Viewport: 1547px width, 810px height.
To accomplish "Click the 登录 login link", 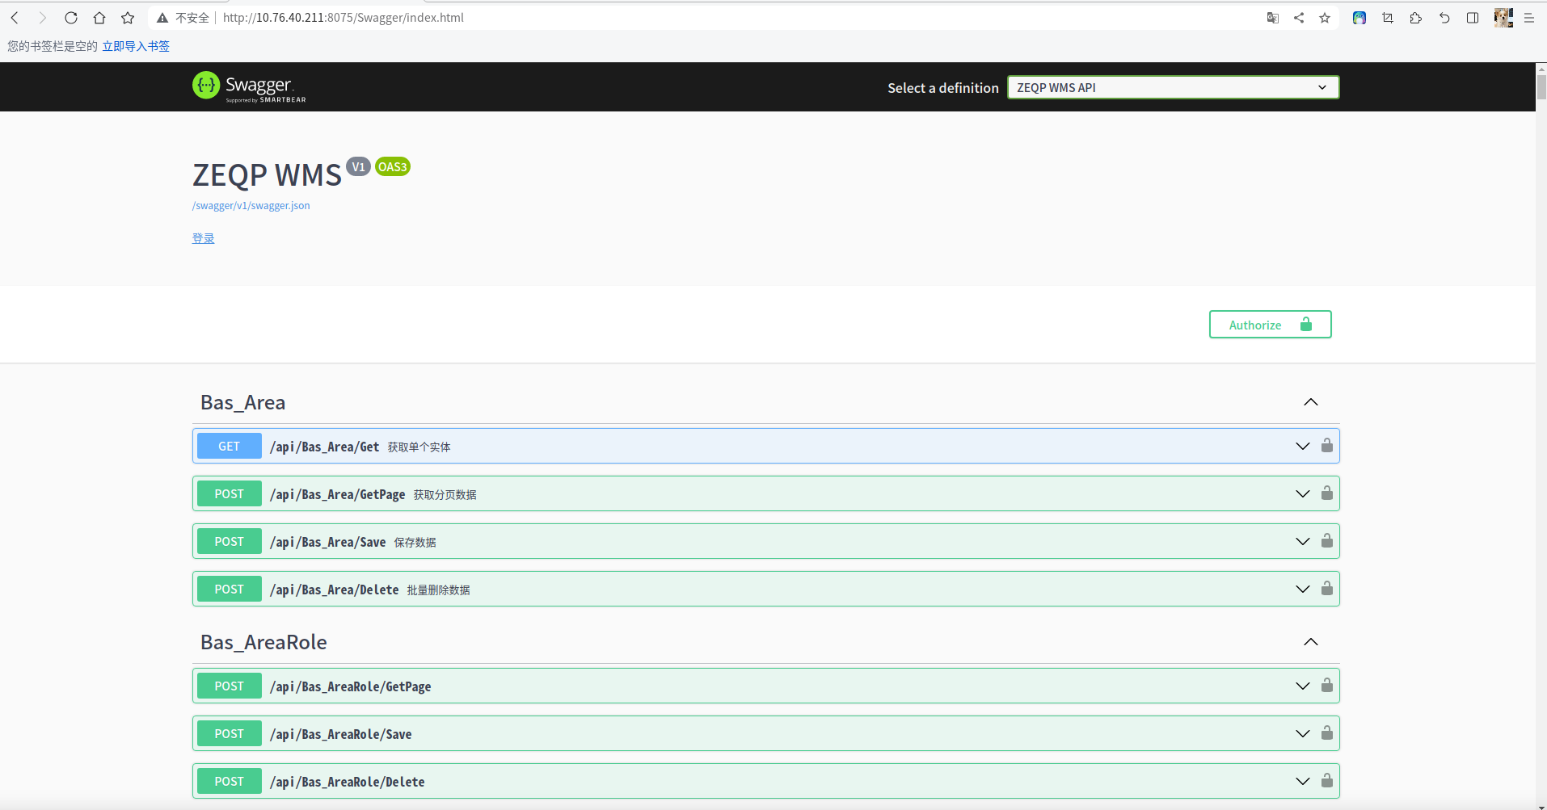I will click(x=203, y=238).
